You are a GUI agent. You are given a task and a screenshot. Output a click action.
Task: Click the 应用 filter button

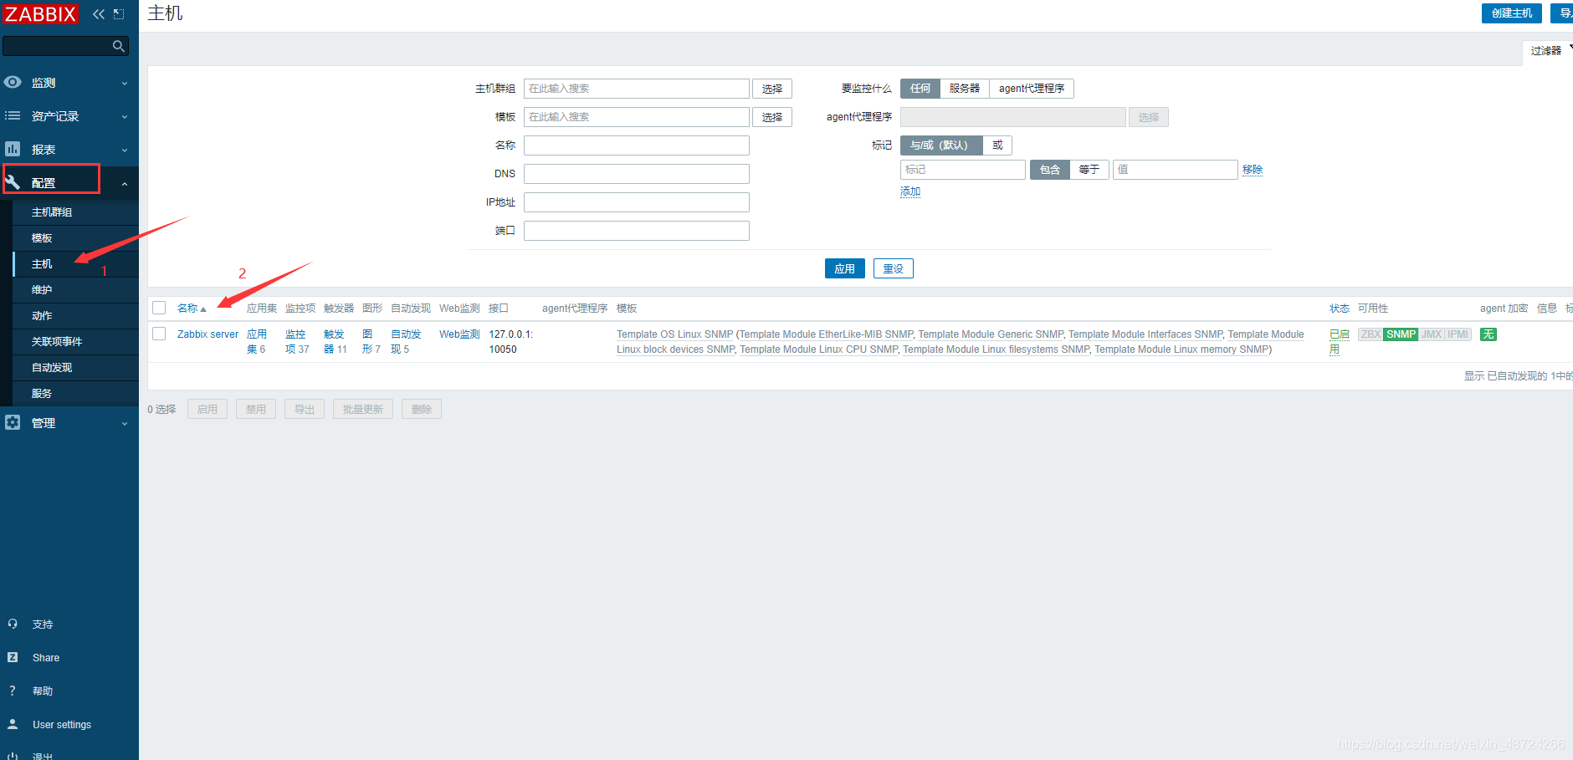pyautogui.click(x=844, y=268)
